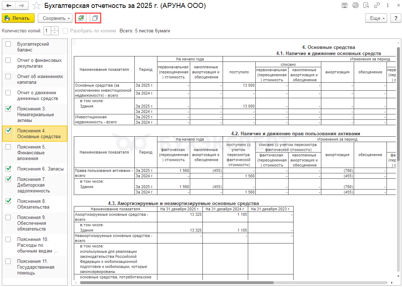This screenshot has height=287, width=402.
Task: Select Отчет о движении денежных средств item
Action: click(x=39, y=95)
